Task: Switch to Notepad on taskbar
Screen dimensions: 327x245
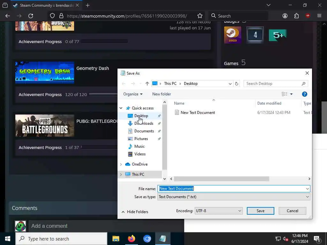Action: pos(163,239)
